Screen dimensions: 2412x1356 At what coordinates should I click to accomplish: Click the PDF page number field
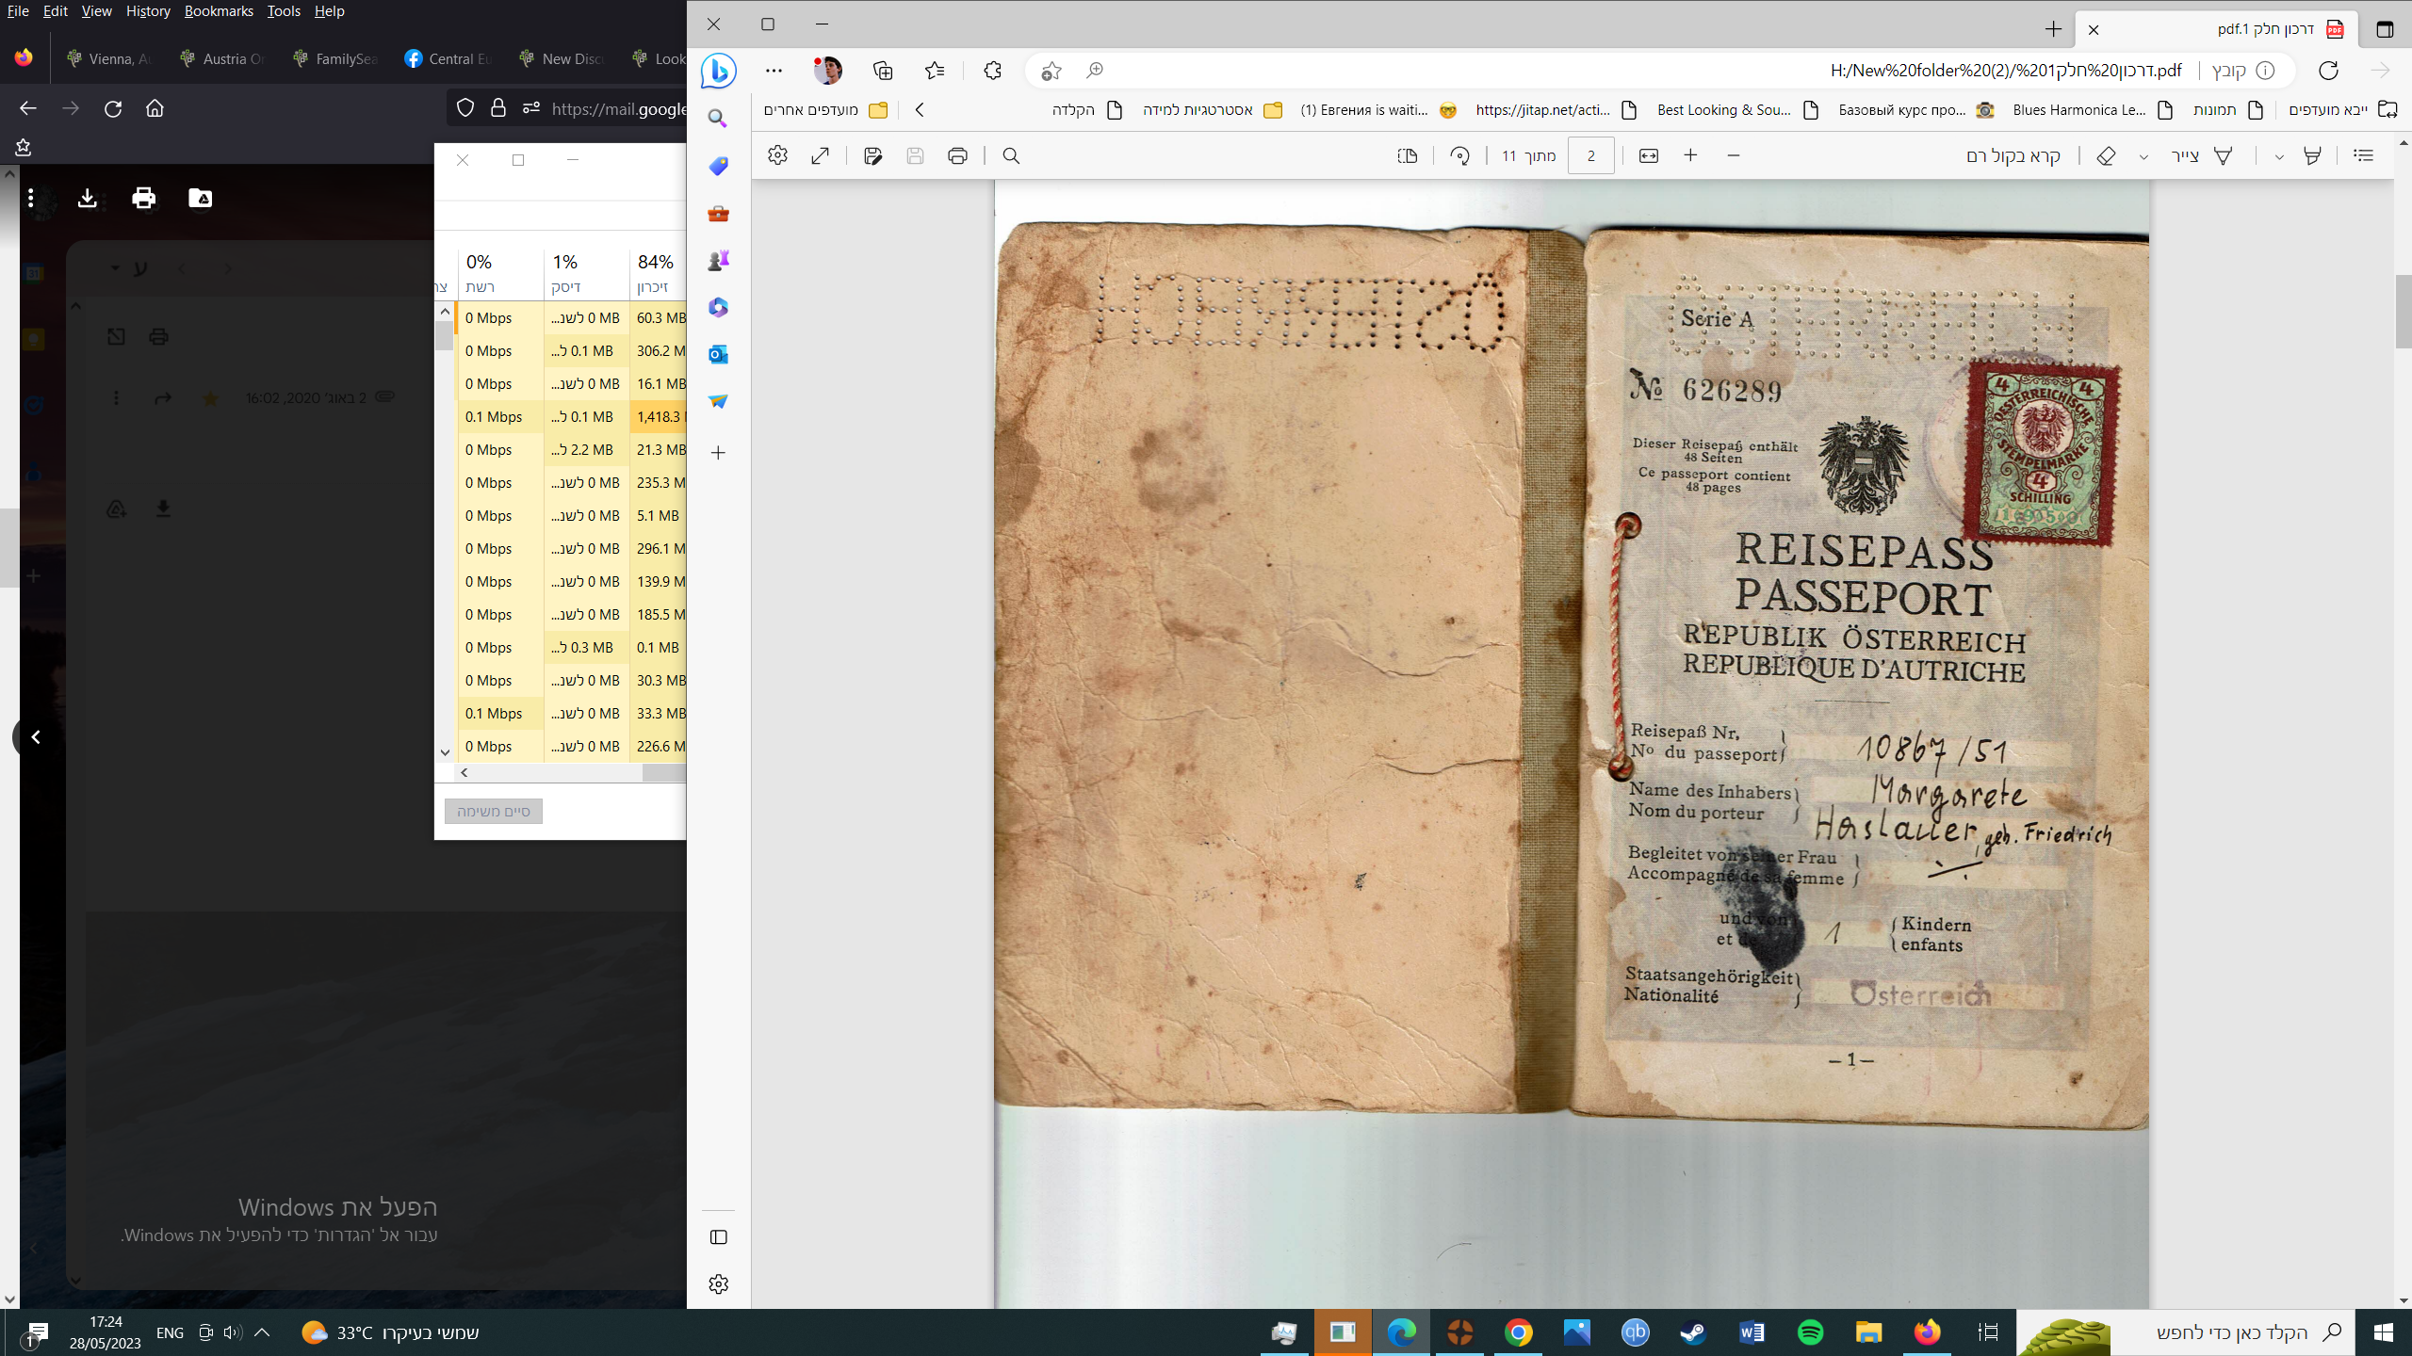click(1590, 156)
